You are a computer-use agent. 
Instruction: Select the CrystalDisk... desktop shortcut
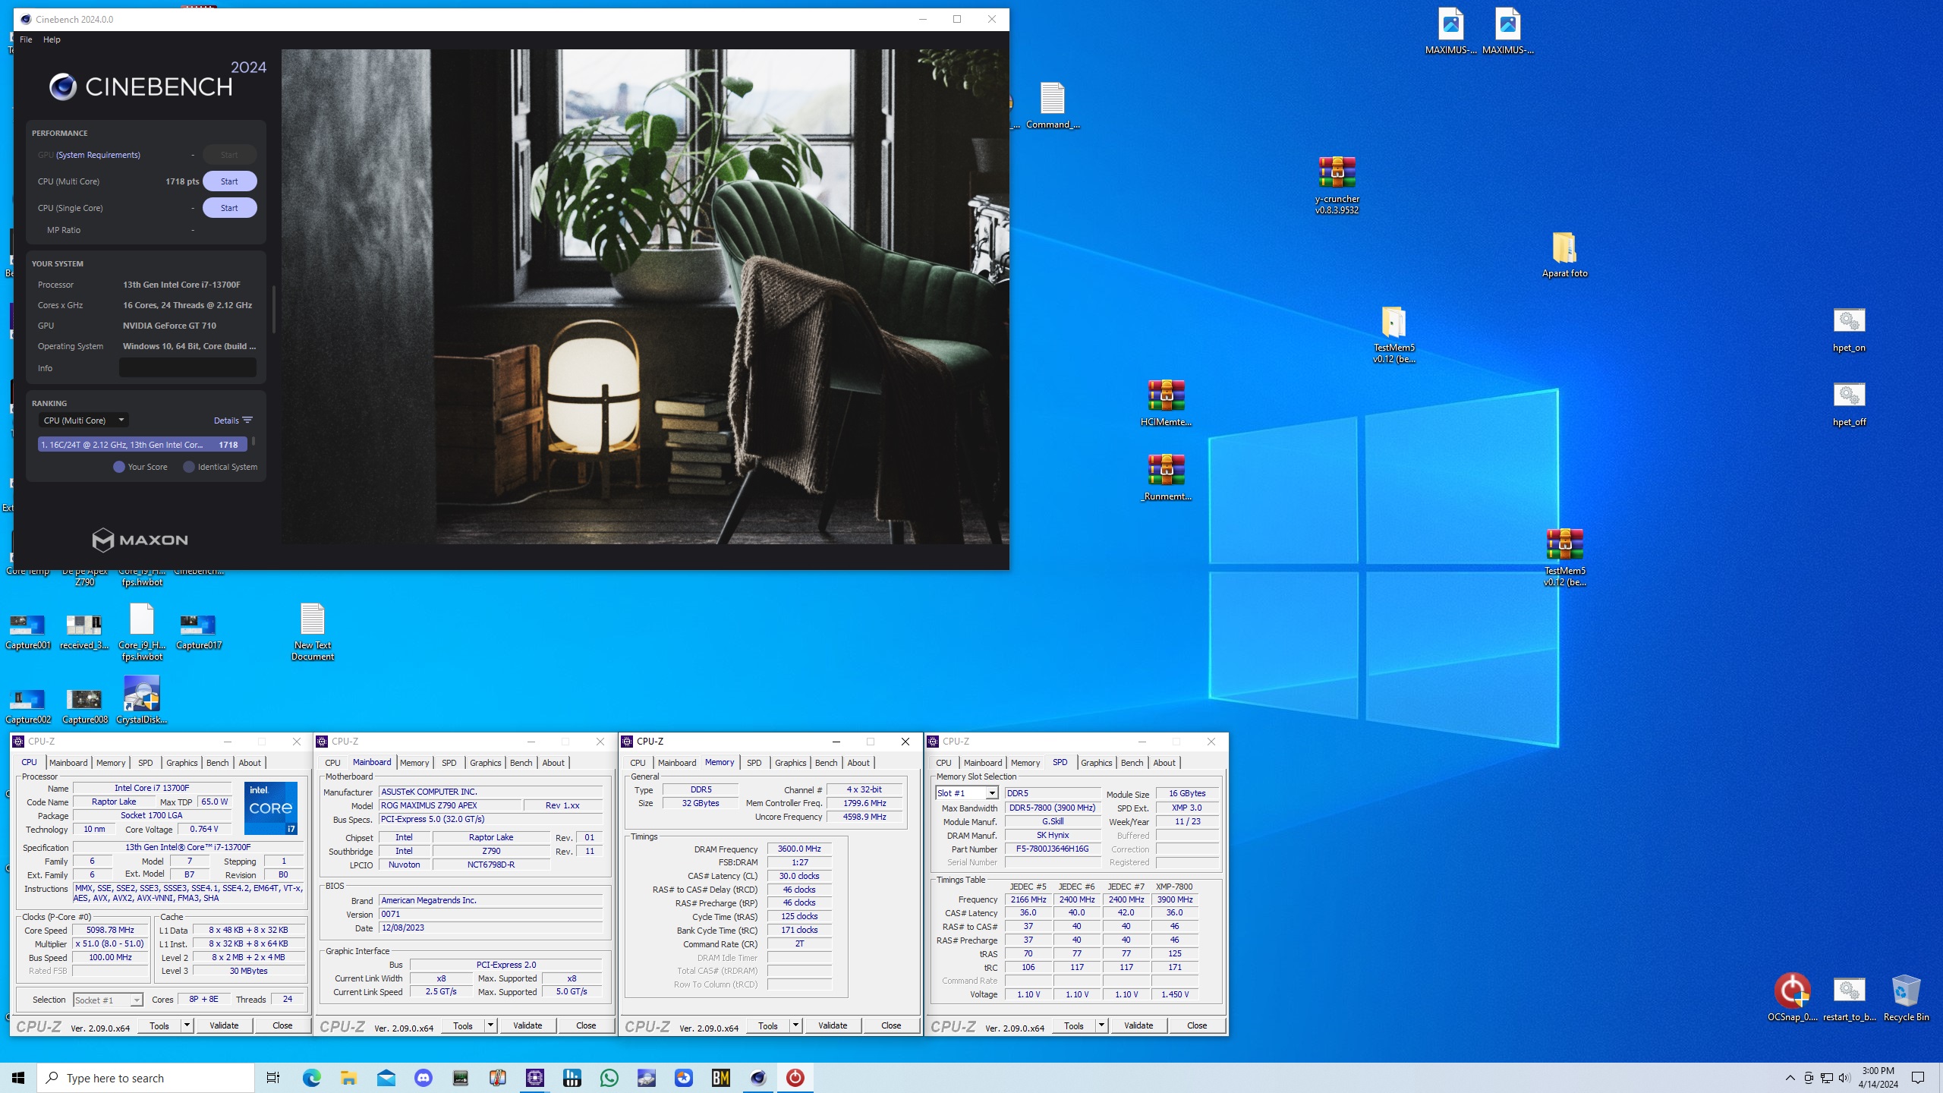141,700
